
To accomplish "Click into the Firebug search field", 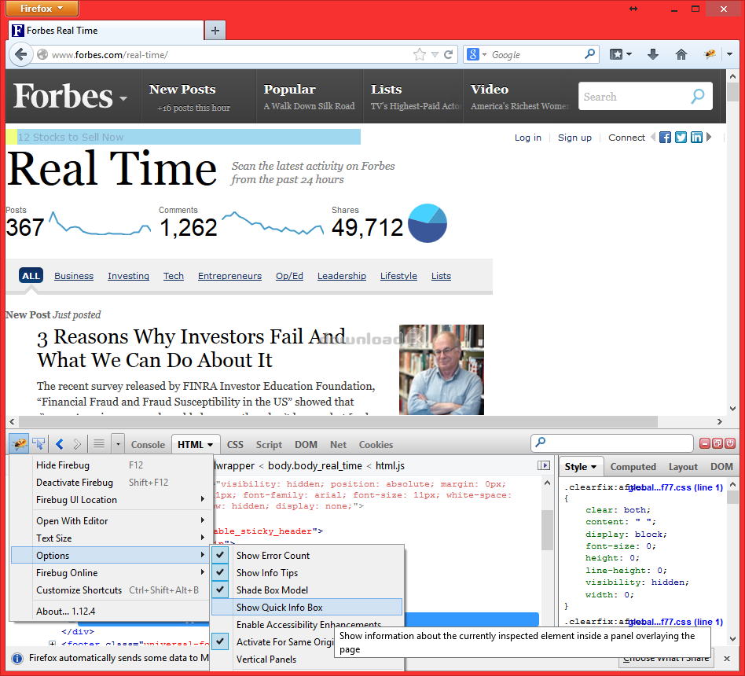I will (612, 443).
